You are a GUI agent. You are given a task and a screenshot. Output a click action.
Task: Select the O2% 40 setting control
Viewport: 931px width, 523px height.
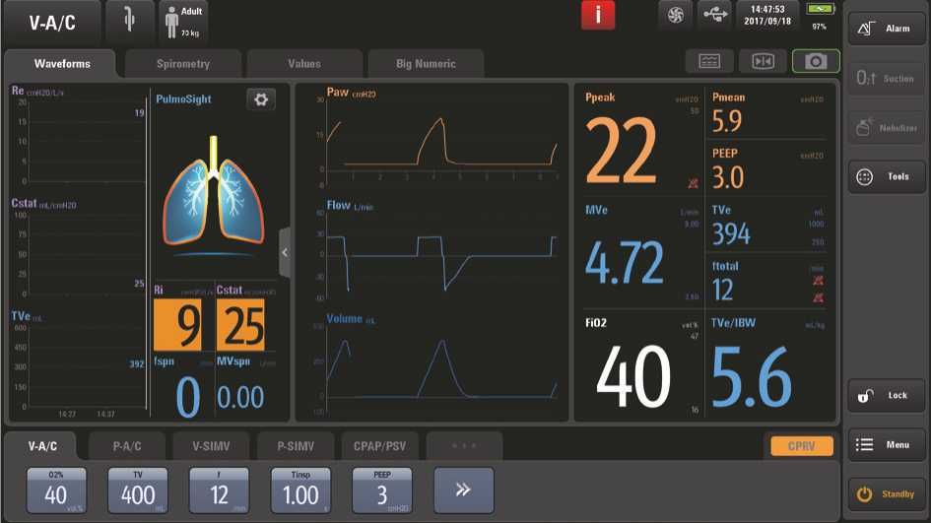point(56,490)
